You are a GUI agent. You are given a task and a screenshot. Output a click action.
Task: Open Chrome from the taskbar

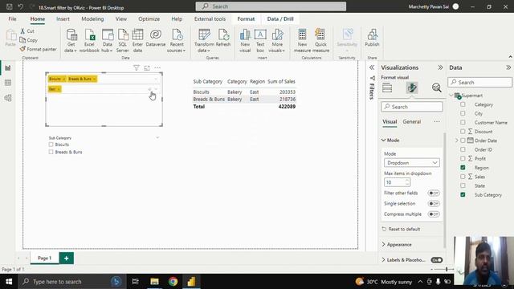click(x=173, y=282)
